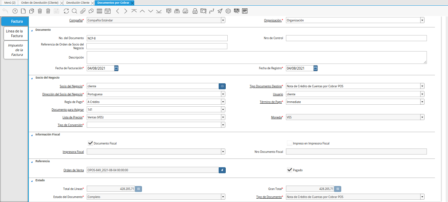Open the search magnifier tool
Screen dimensions: 448x202
pos(74,11)
